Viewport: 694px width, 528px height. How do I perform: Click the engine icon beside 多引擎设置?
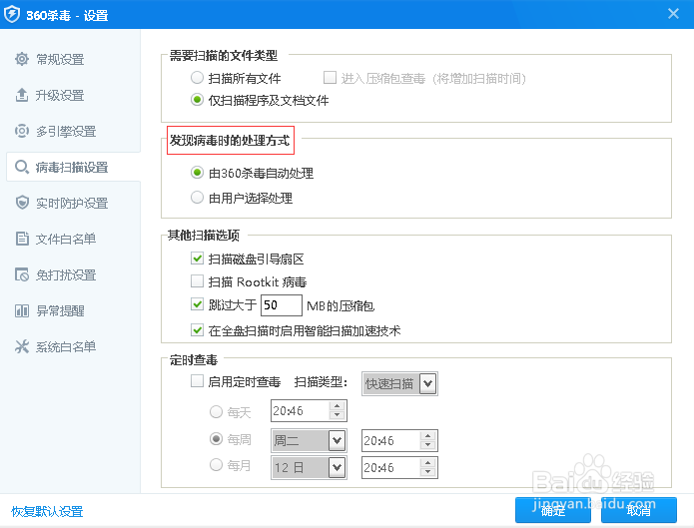point(22,131)
